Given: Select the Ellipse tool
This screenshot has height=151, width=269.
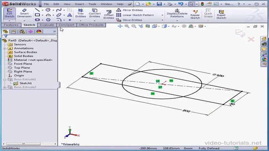Looking at the screenshot, I should point(59,15).
